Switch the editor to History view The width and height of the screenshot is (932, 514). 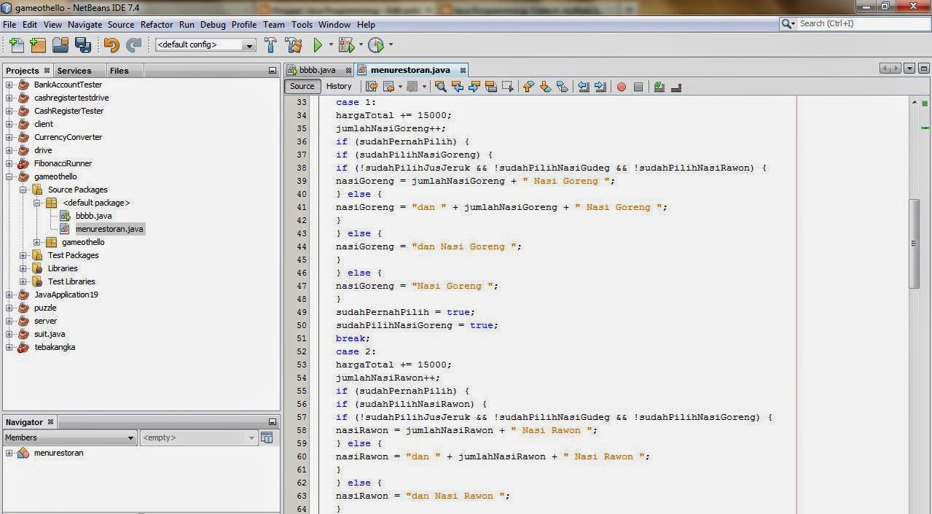339,86
